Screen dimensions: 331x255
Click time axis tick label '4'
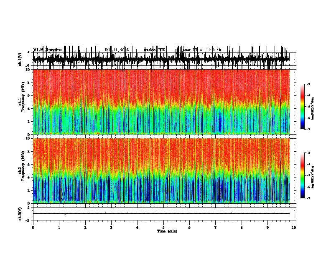[137, 227]
